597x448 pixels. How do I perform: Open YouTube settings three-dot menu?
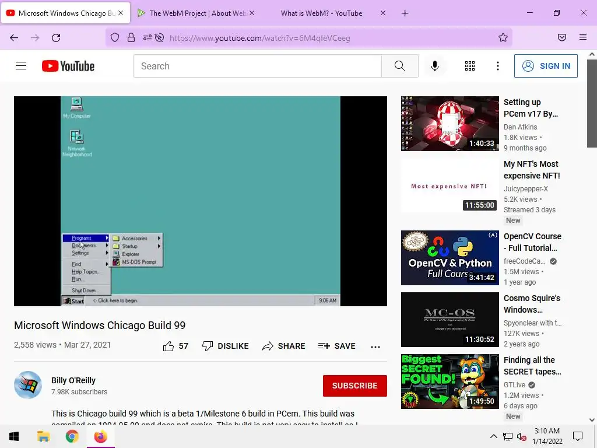498,66
